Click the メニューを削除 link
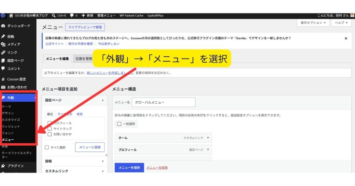The height and width of the screenshot is (186, 355). click(x=157, y=168)
